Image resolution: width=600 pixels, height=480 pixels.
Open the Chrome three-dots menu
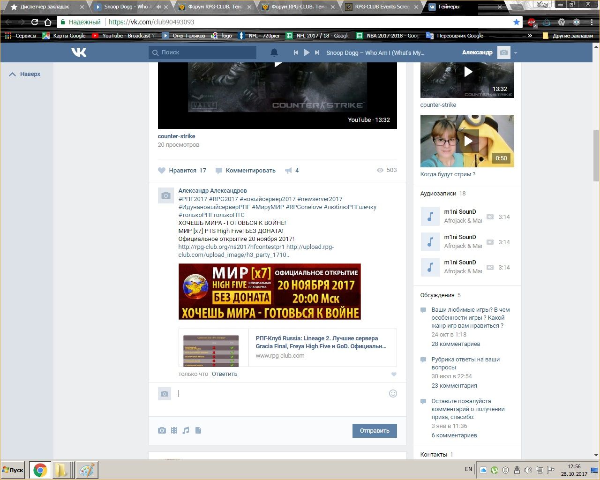coord(591,22)
